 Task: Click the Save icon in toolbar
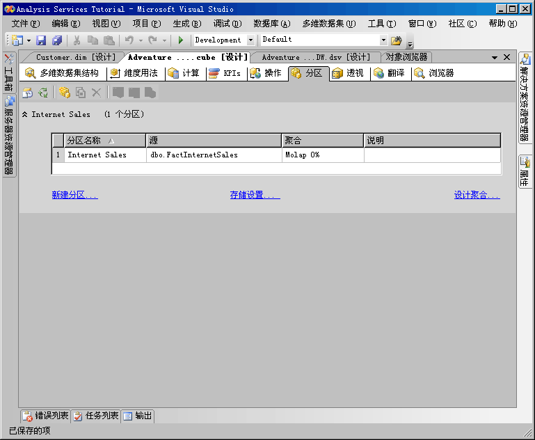[41, 40]
